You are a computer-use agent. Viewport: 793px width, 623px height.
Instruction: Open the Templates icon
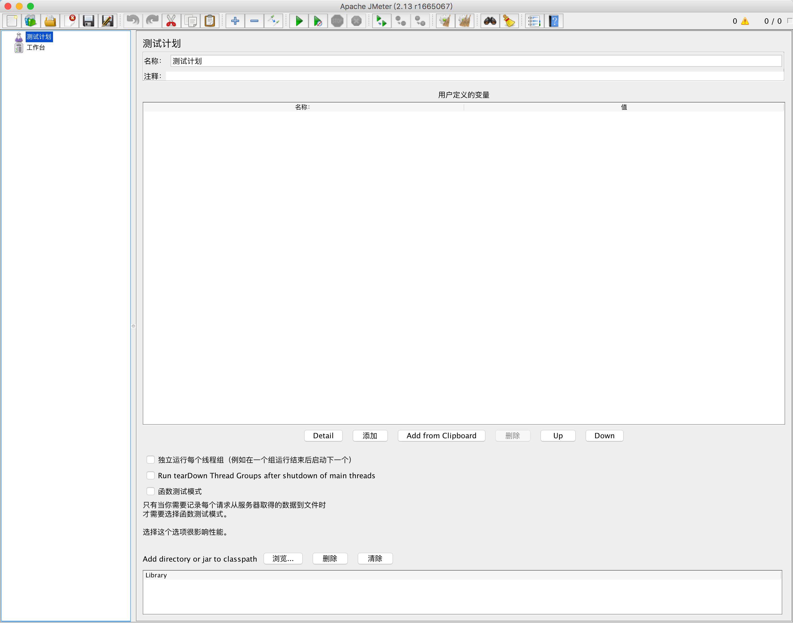pos(31,21)
